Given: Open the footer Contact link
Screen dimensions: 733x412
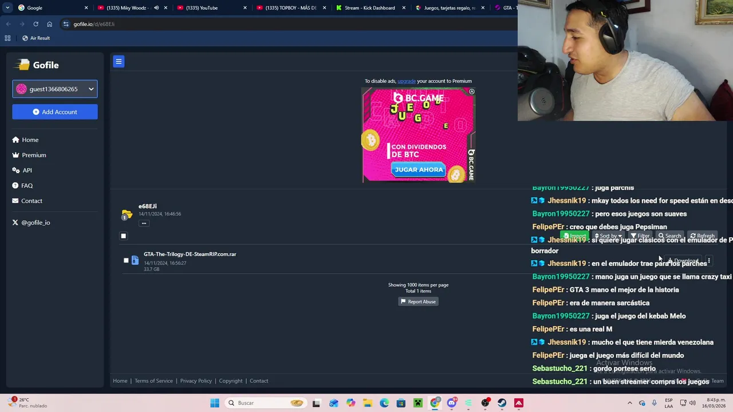Looking at the screenshot, I should [x=259, y=381].
